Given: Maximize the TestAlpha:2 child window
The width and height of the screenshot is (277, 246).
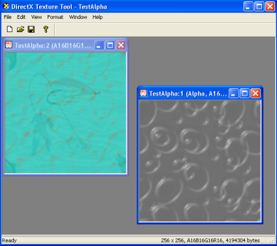Looking at the screenshot, I should (x=110, y=45).
